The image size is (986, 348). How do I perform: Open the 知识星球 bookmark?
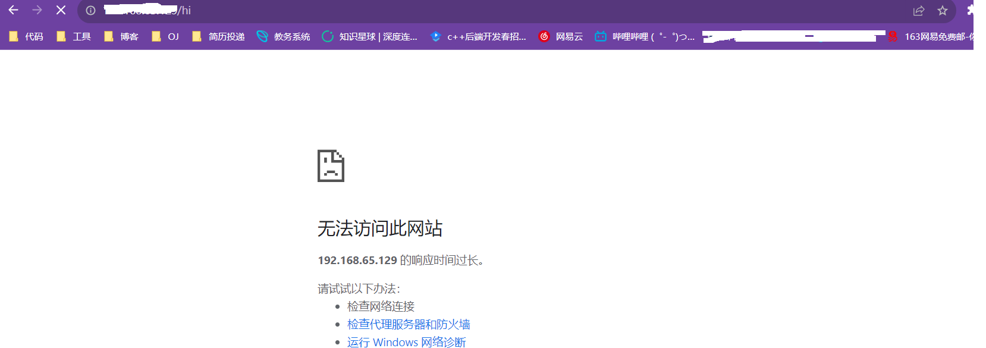369,37
